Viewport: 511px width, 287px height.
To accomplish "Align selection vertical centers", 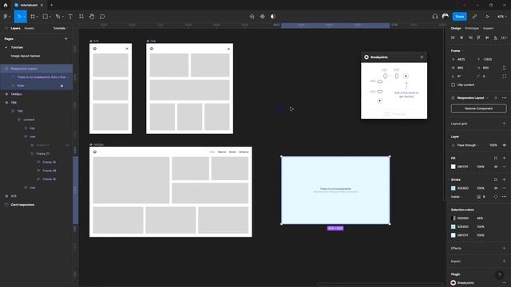I will click(x=487, y=37).
